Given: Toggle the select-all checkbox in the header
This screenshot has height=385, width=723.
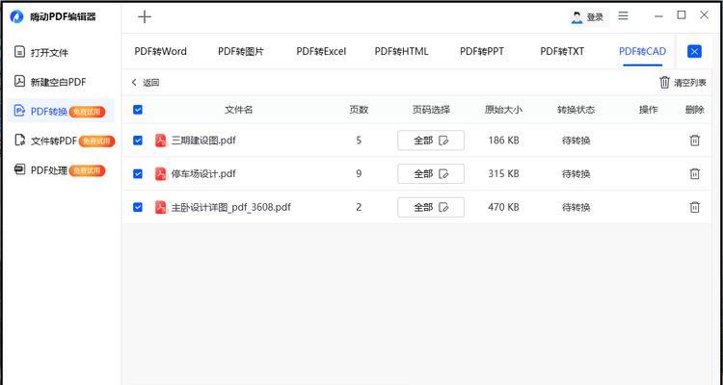Looking at the screenshot, I should pos(138,110).
